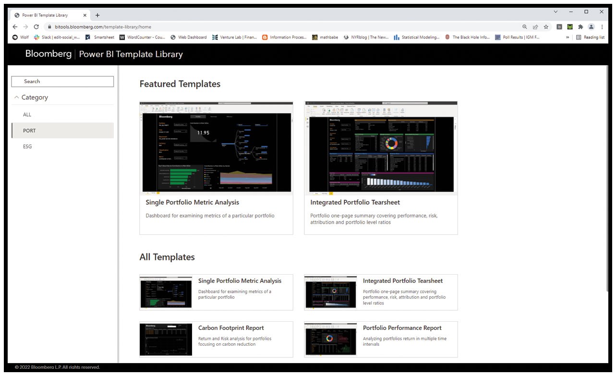Click the browser profile avatar
The image size is (616, 376).
click(x=591, y=27)
